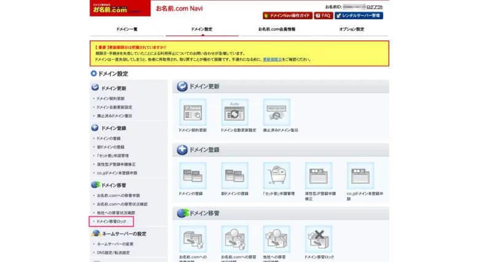
Task: Click the 他社への移管状況確認 icon tile
Action: [276, 239]
